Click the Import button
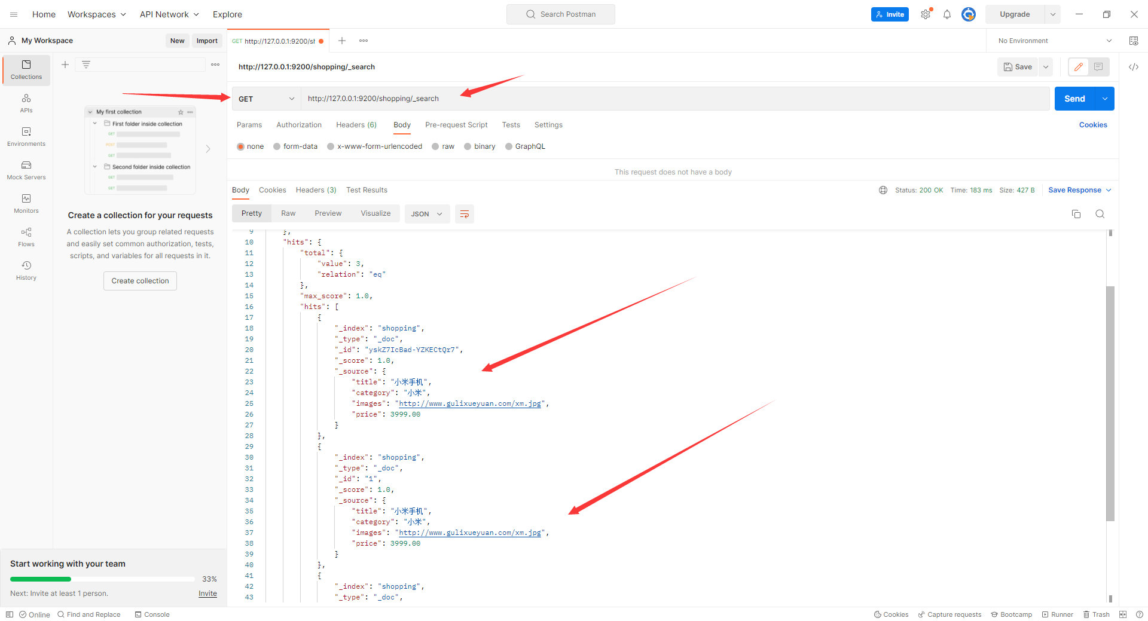Image resolution: width=1148 pixels, height=621 pixels. pos(207,41)
